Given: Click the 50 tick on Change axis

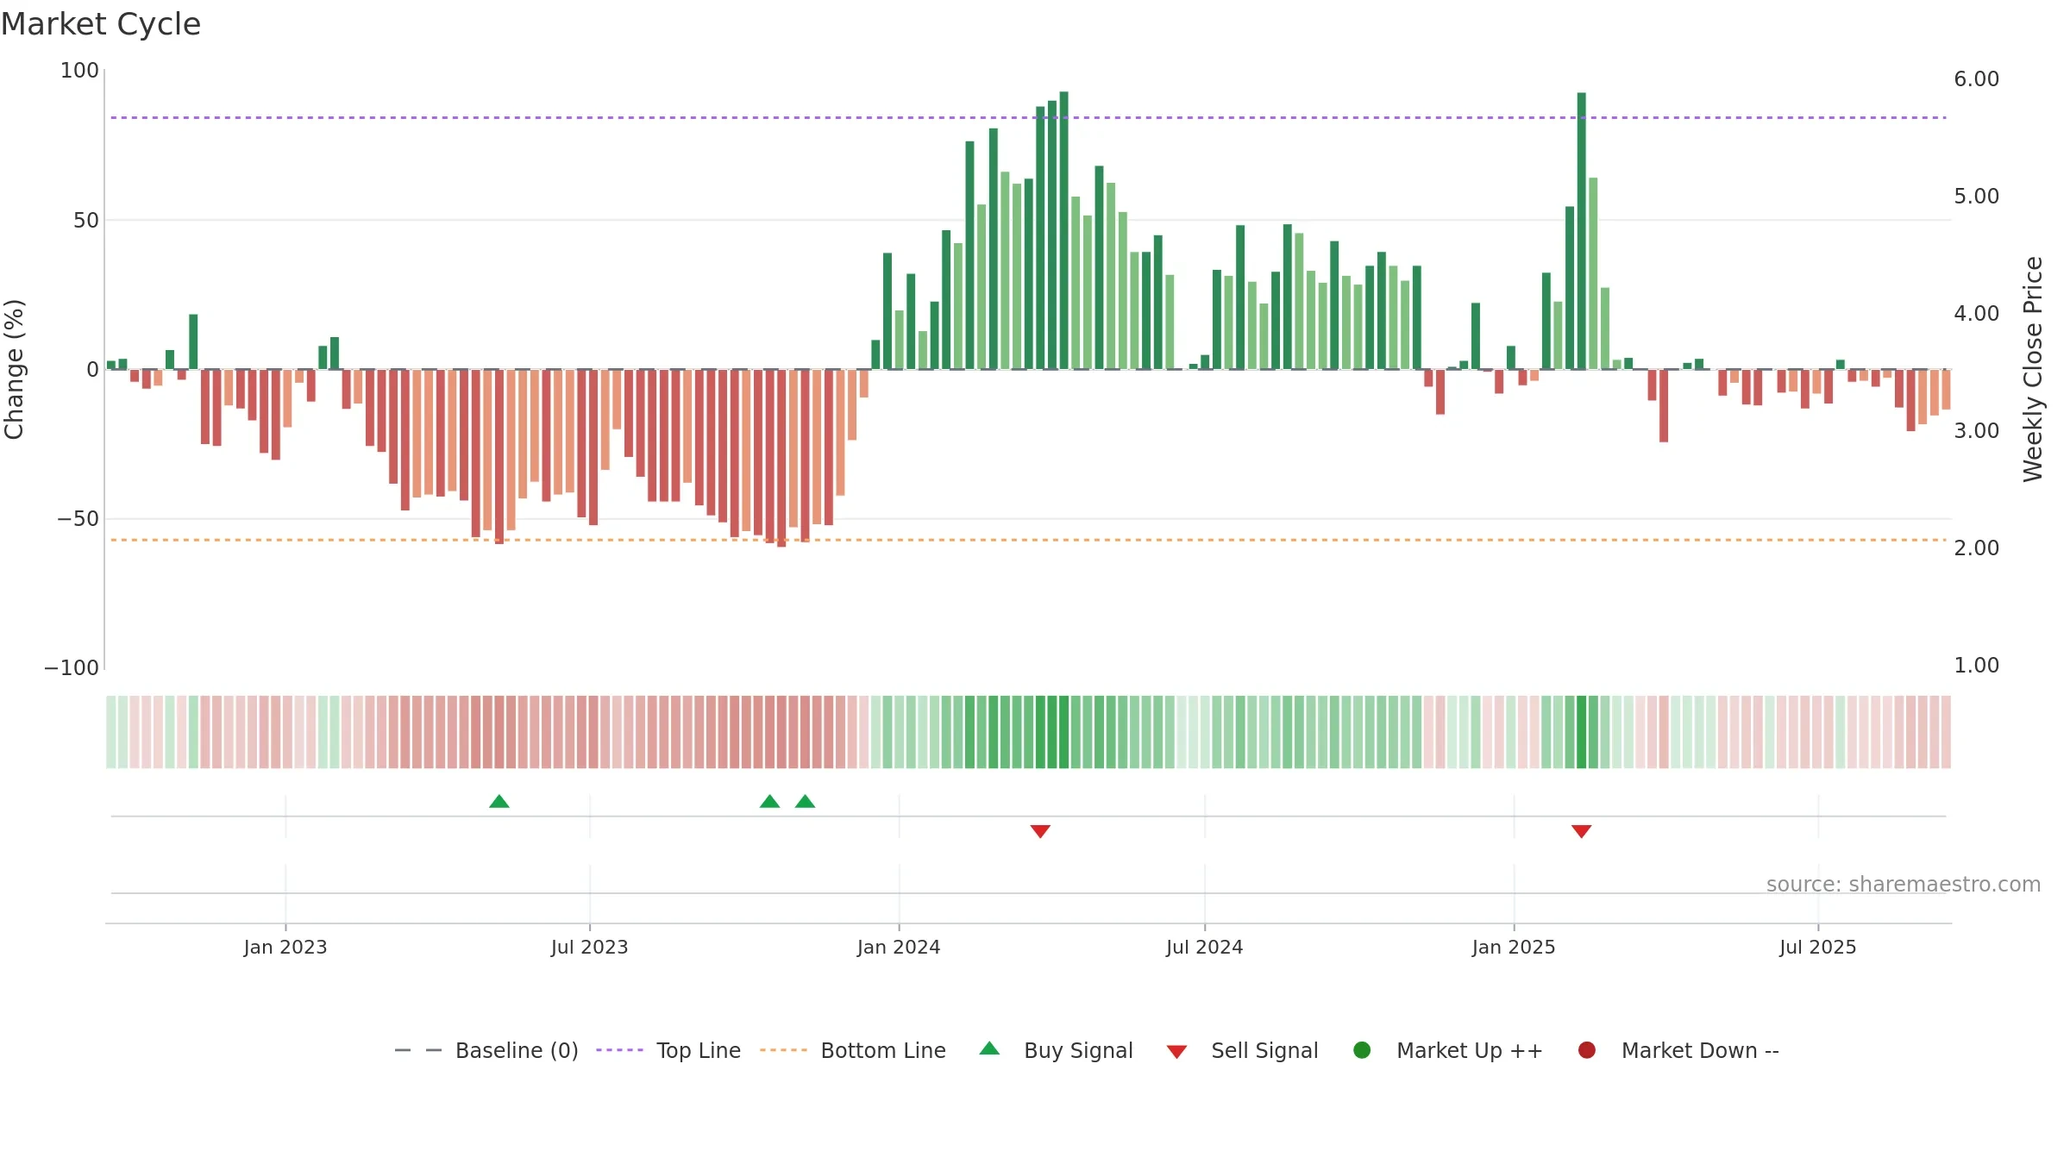Looking at the screenshot, I should [86, 221].
